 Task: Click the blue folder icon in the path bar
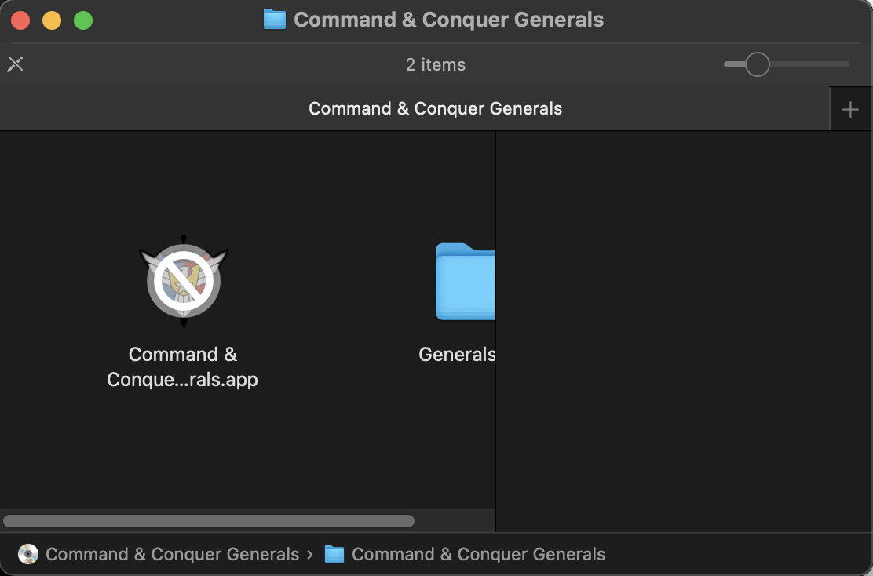coord(334,554)
